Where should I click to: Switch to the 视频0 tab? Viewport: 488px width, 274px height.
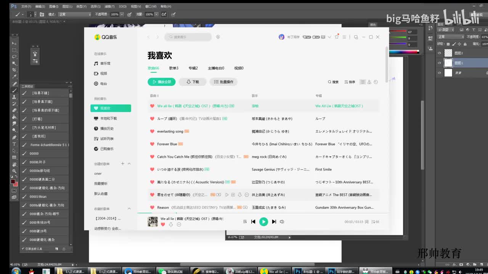(239, 68)
